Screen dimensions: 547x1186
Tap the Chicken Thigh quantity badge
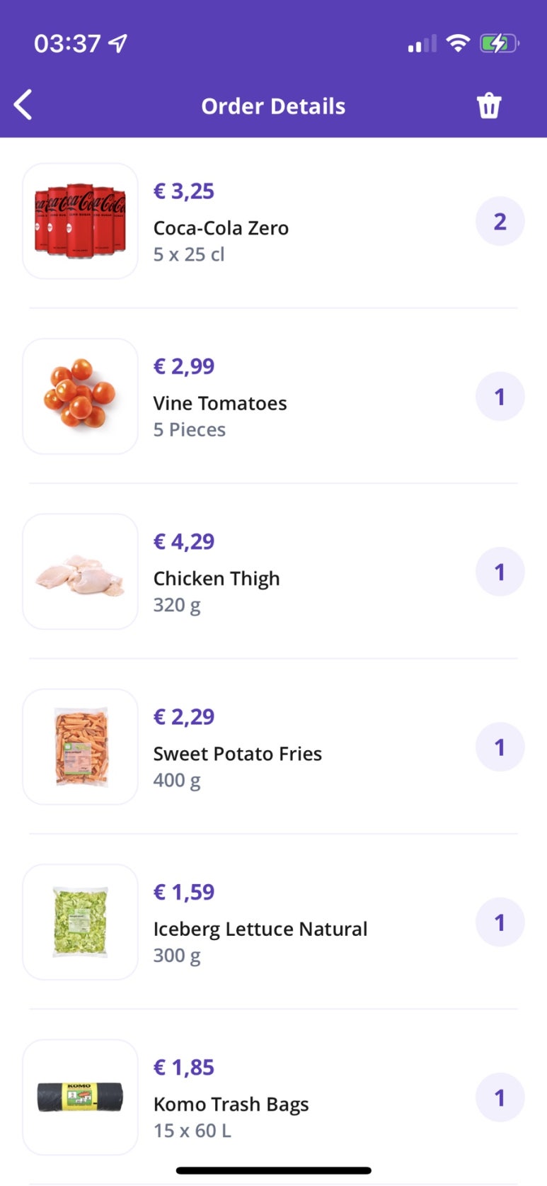500,572
